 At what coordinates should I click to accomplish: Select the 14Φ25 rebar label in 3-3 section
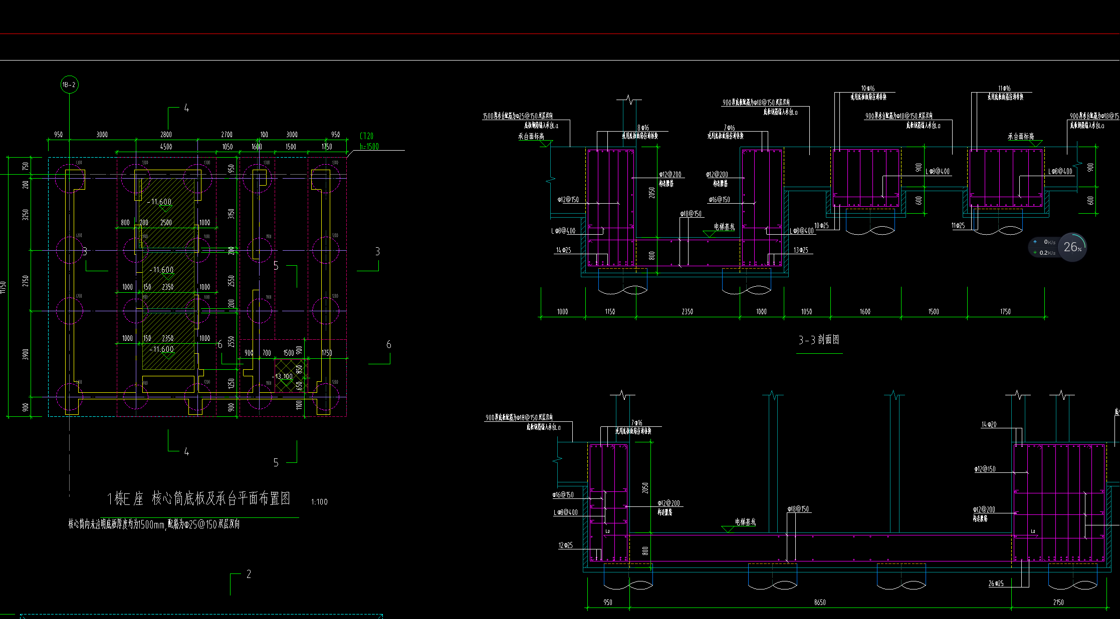[563, 250]
